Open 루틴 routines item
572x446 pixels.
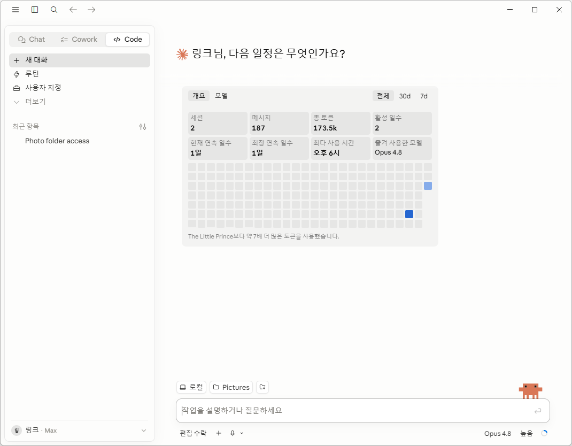point(80,74)
